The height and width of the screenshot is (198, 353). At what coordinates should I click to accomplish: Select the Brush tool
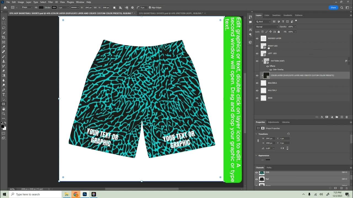pyautogui.click(x=4, y=56)
